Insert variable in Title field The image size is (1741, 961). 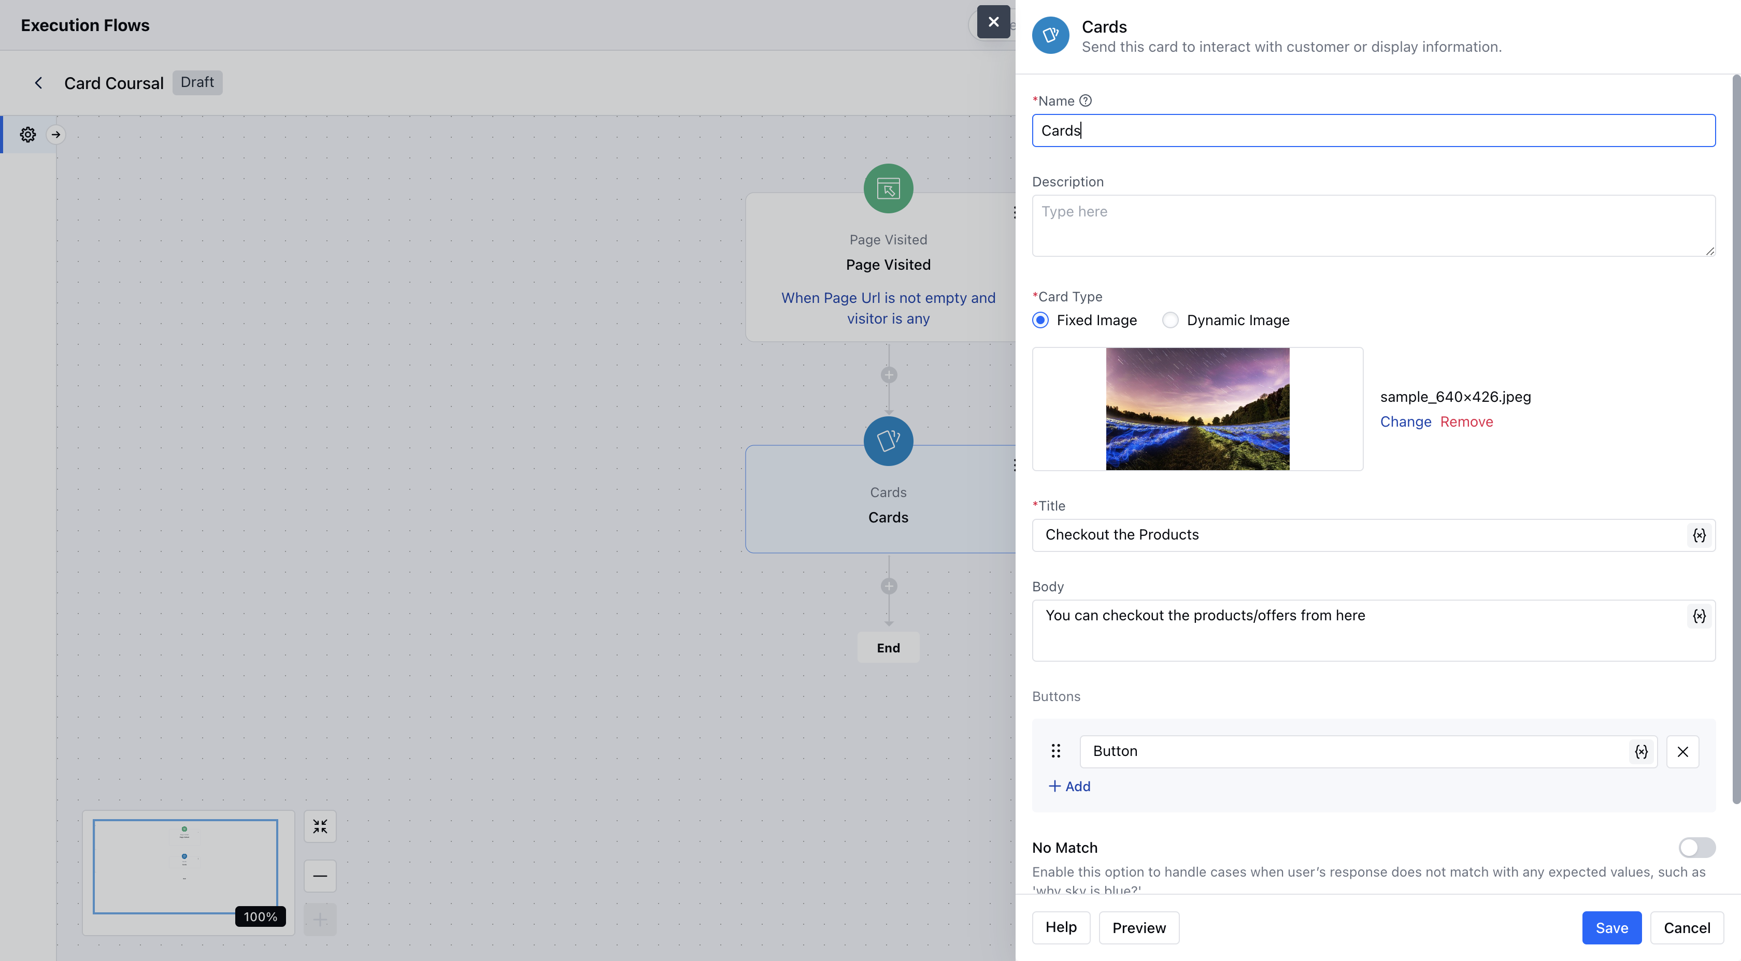coord(1699,535)
